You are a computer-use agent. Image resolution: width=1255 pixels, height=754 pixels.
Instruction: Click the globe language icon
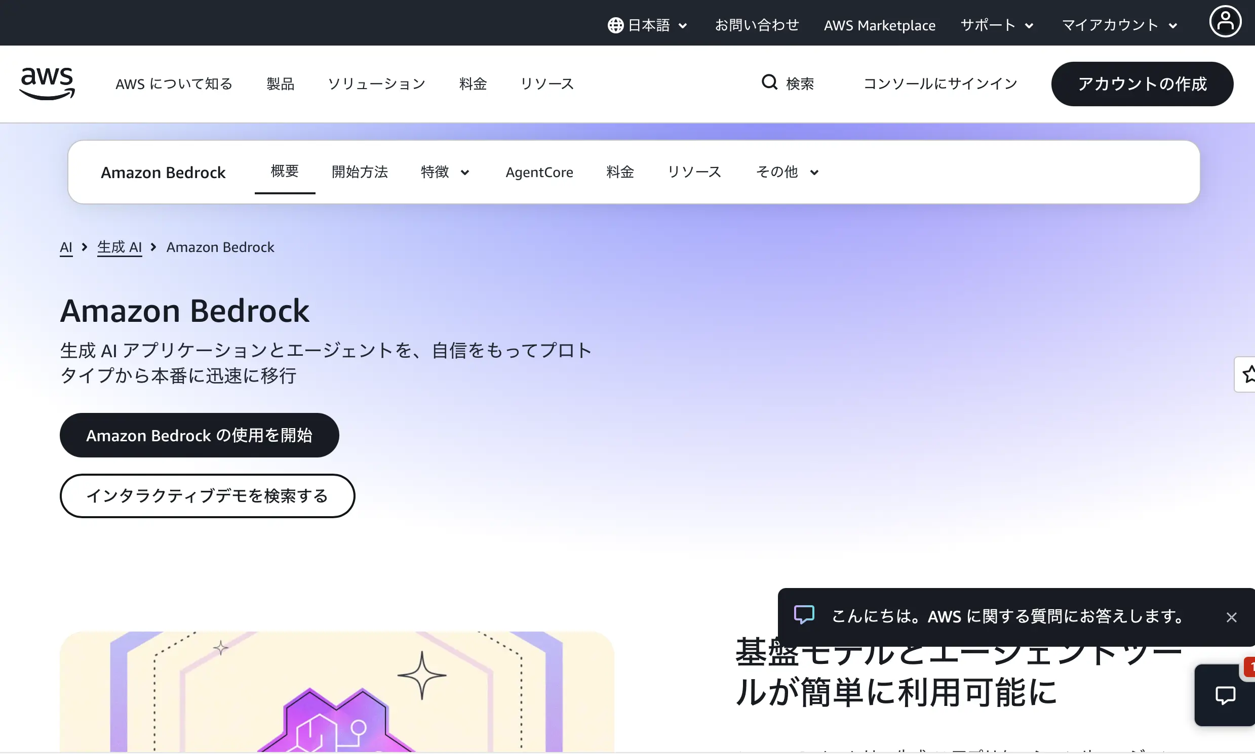[615, 25]
